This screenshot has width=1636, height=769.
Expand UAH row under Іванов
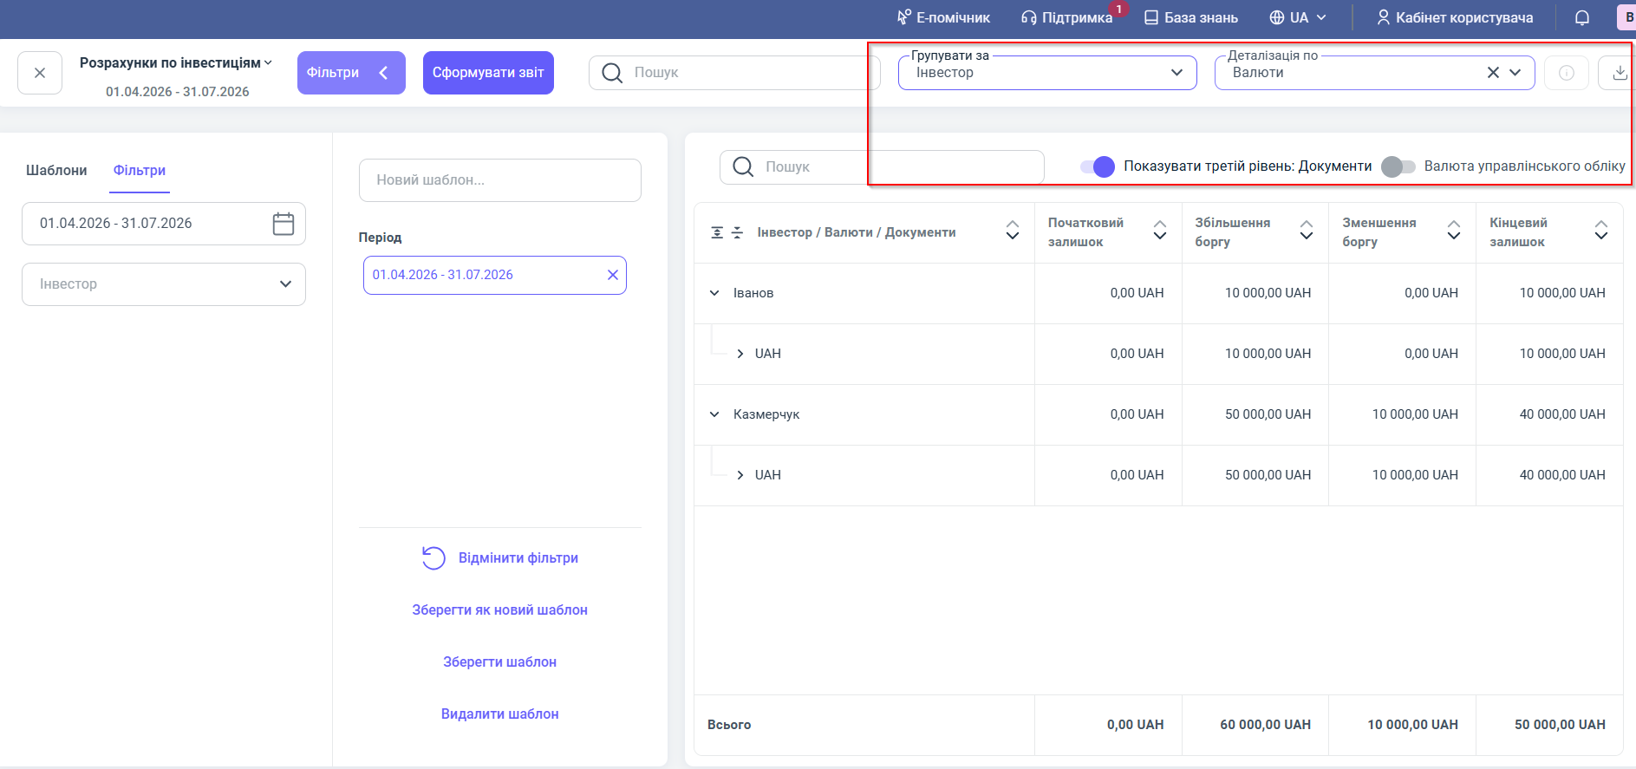[740, 354]
